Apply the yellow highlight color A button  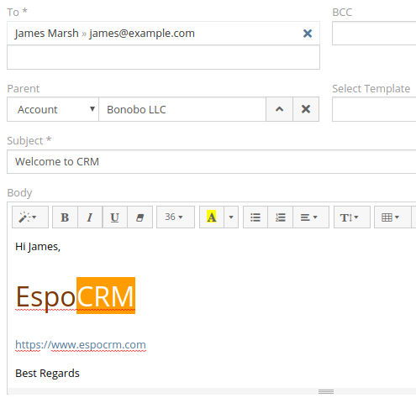coord(212,217)
